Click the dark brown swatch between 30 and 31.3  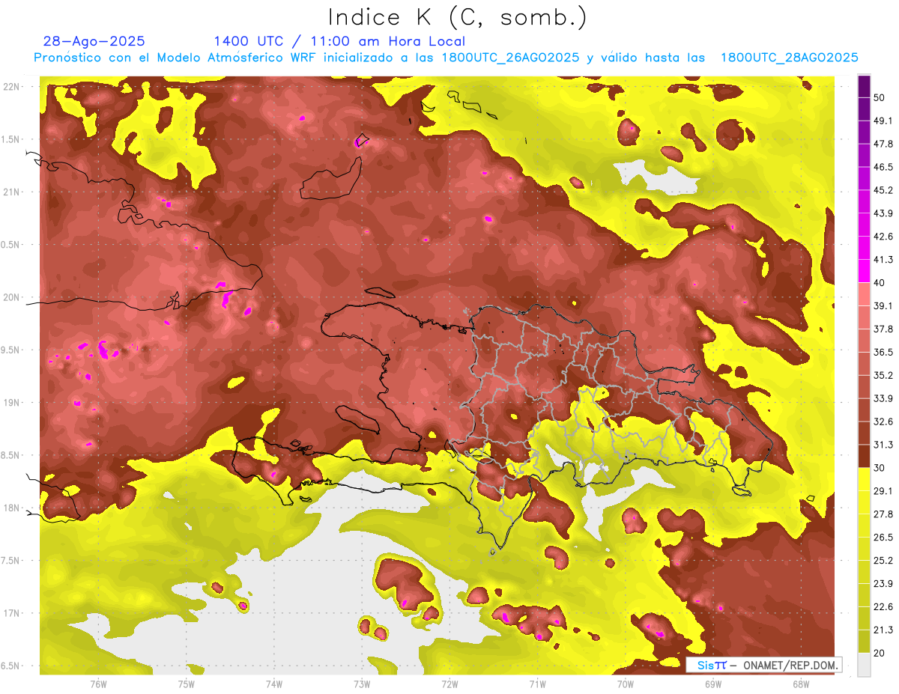coord(864,456)
